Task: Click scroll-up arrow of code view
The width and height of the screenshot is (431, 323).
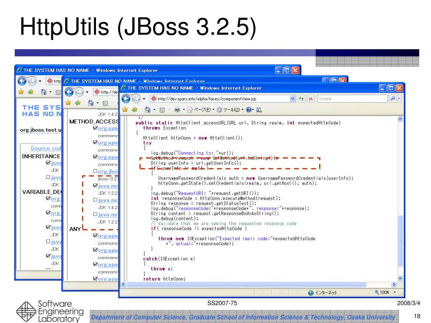Action: [x=400, y=119]
